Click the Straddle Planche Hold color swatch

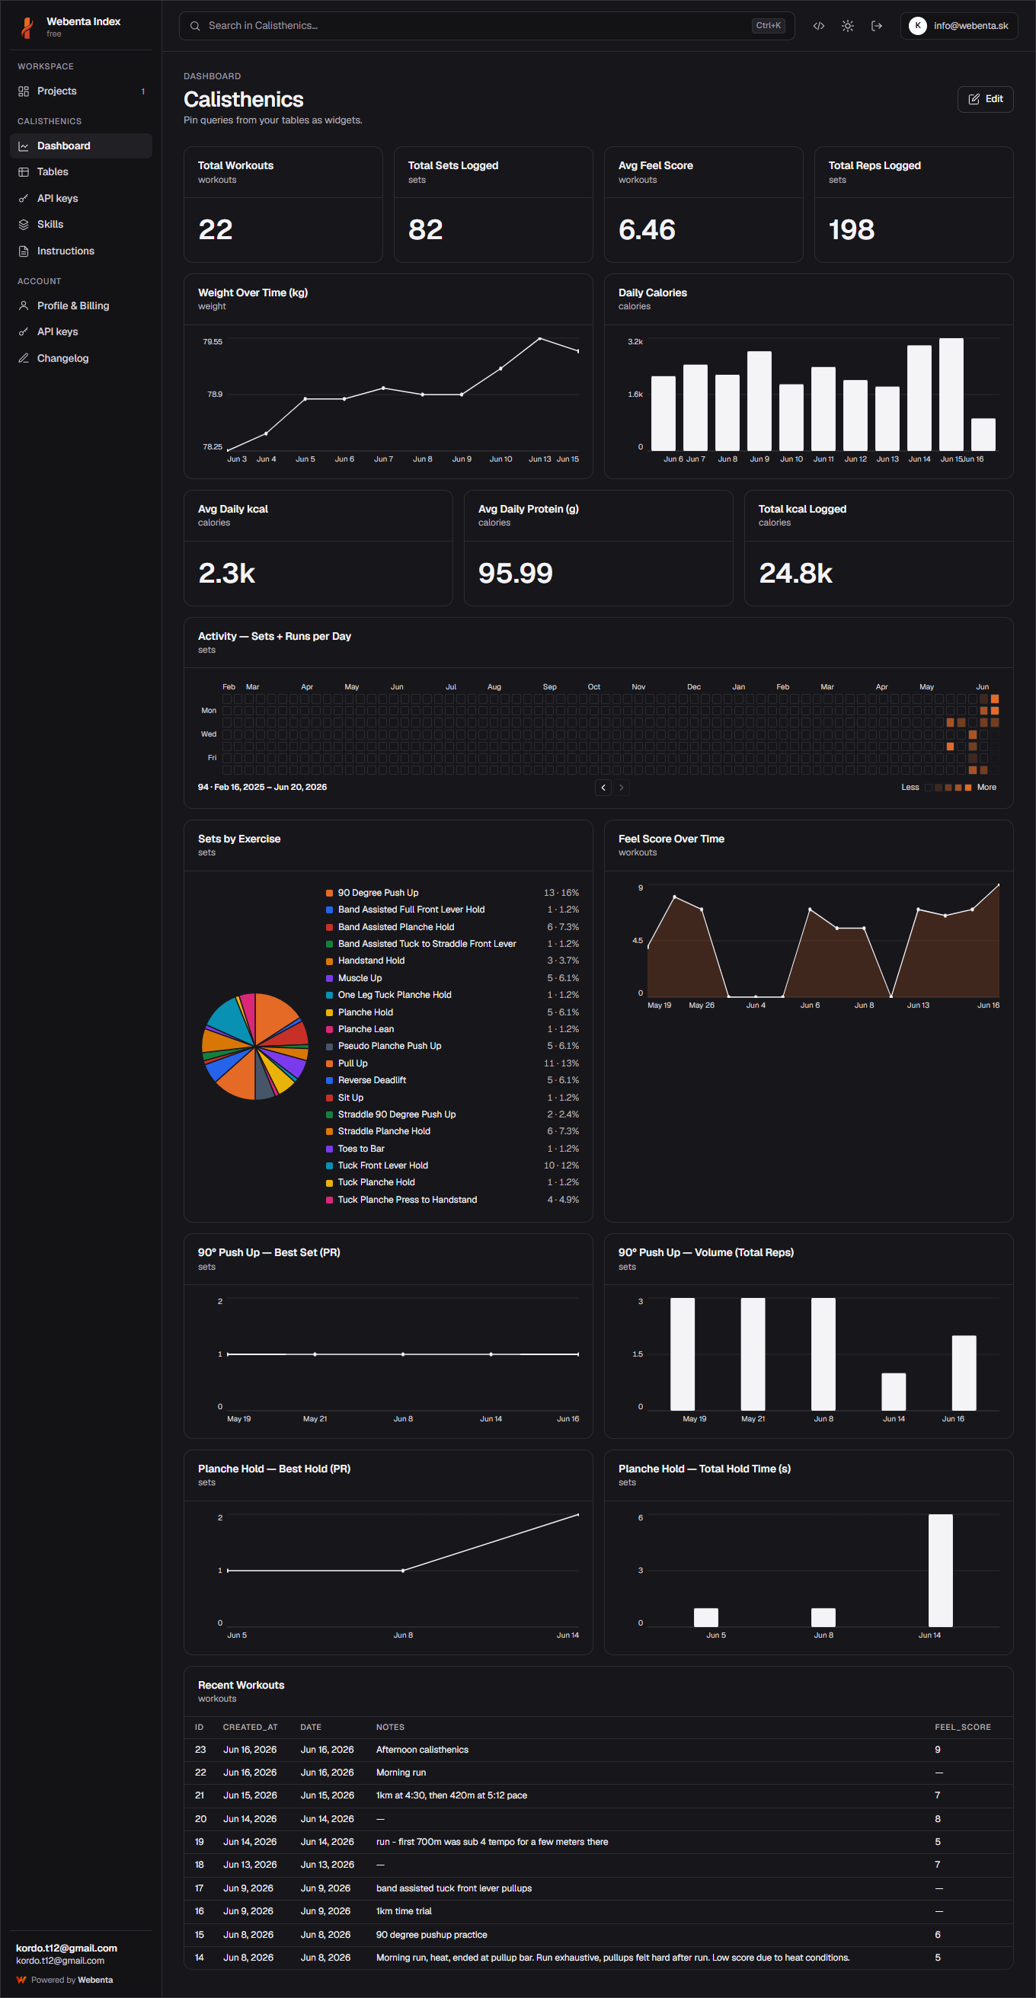(330, 1132)
